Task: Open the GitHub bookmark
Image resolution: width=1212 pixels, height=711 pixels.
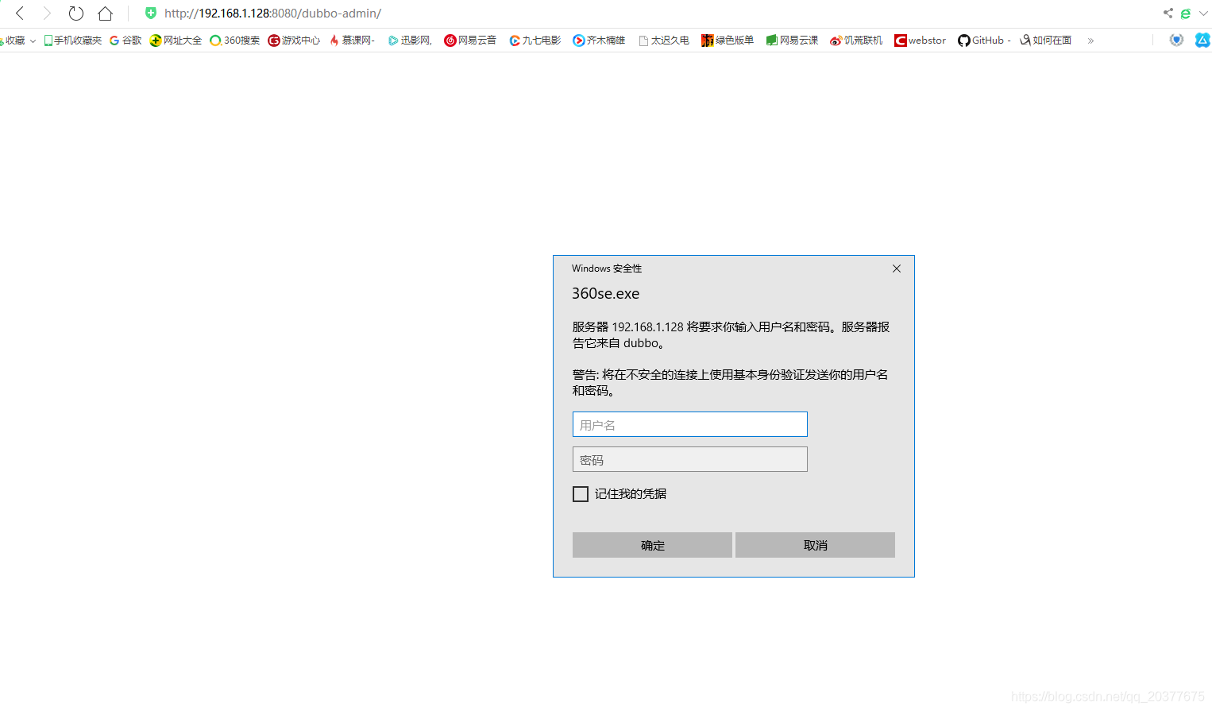Action: [x=984, y=41]
